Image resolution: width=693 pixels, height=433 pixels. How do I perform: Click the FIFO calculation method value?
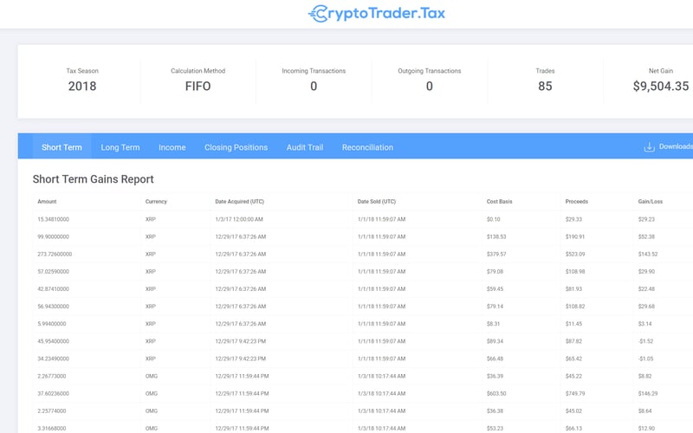198,86
